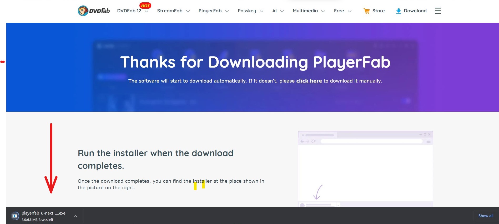Expand the AI dropdown chevron
Viewport: 499px width, 224px height.
[282, 11]
